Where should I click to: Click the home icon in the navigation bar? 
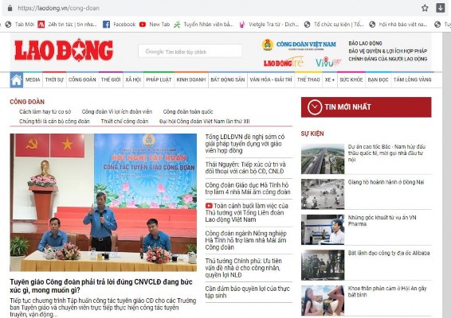pyautogui.click(x=17, y=79)
